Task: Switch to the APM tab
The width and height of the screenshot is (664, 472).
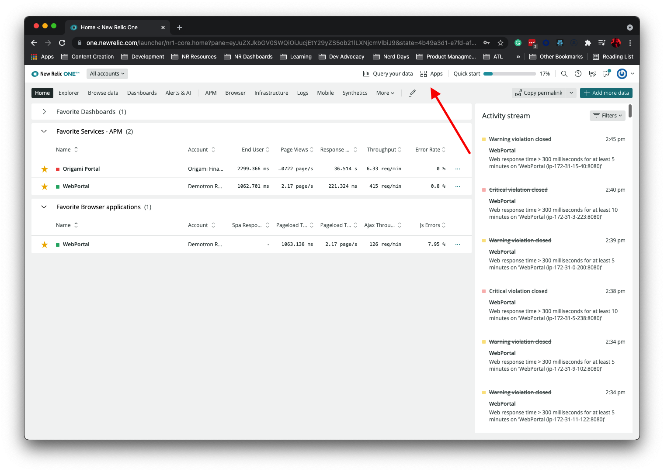Action: coord(211,93)
